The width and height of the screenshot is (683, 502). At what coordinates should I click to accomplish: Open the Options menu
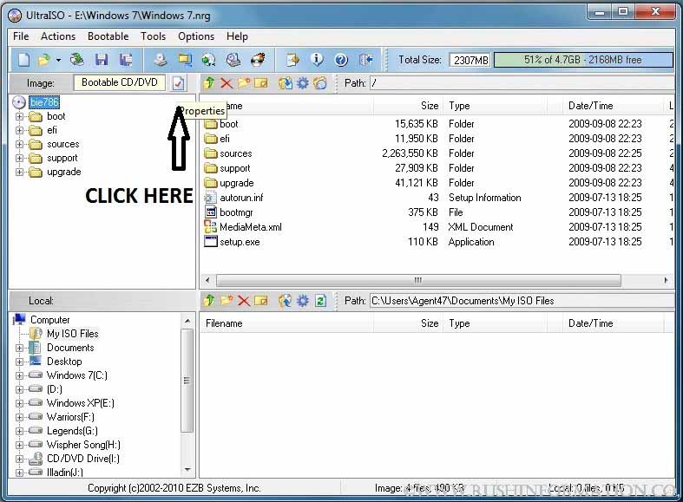point(196,36)
